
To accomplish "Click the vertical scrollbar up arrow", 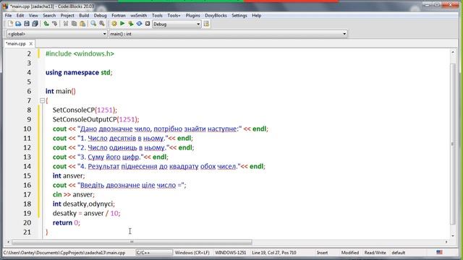I will [x=453, y=52].
